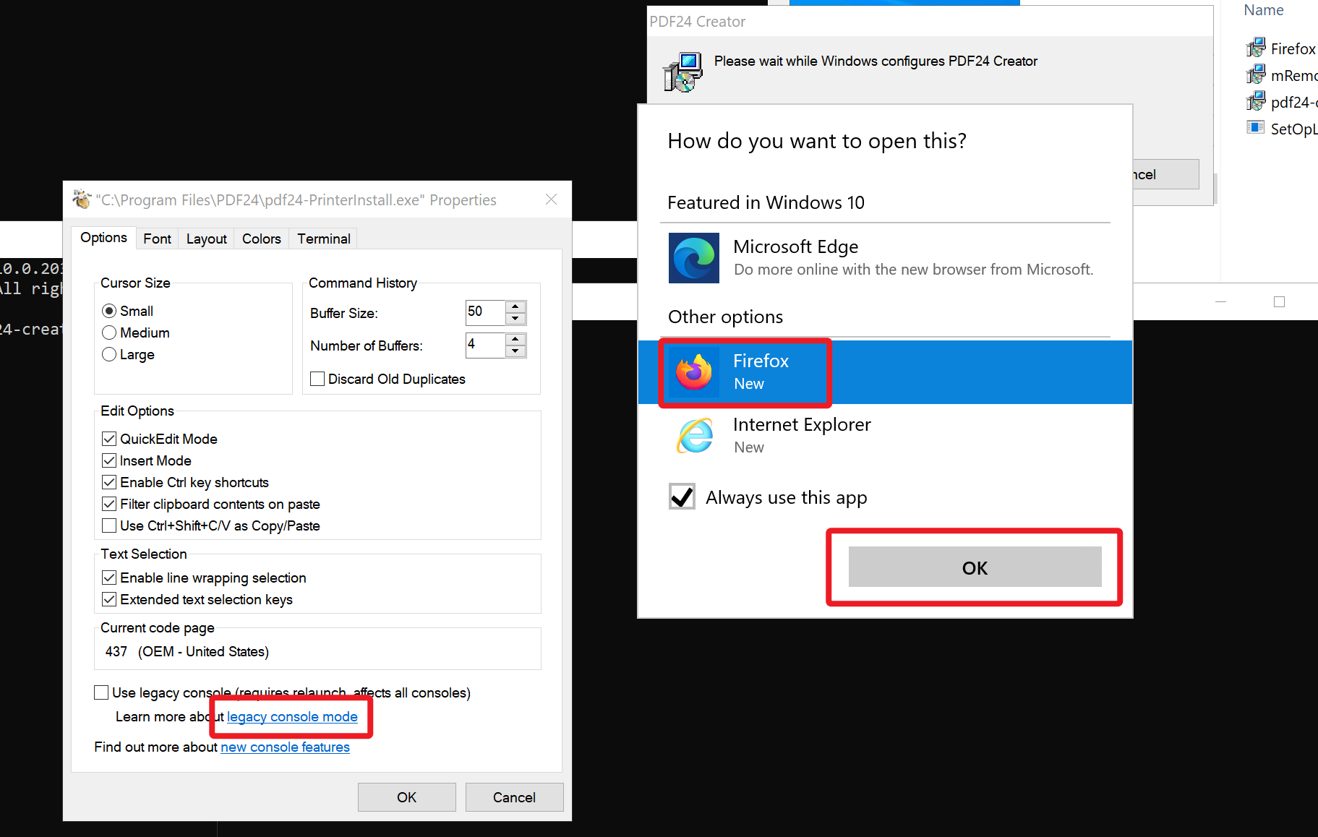Pick the Internet Explorer icon

click(693, 436)
